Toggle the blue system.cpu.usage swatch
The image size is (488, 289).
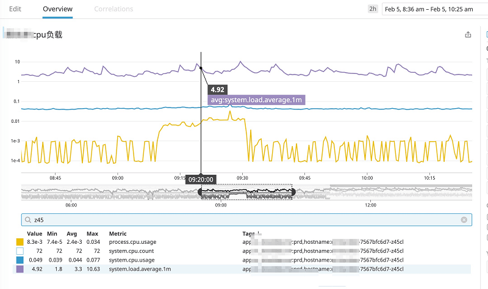(20, 260)
